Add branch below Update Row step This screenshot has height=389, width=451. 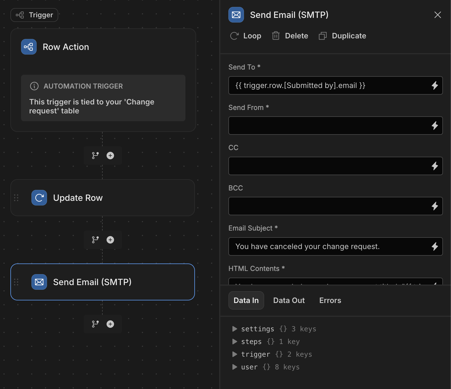95,240
